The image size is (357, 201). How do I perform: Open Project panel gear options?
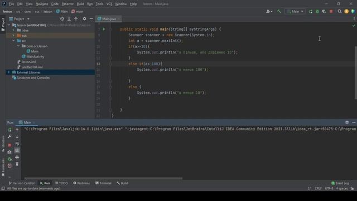tap(84, 19)
